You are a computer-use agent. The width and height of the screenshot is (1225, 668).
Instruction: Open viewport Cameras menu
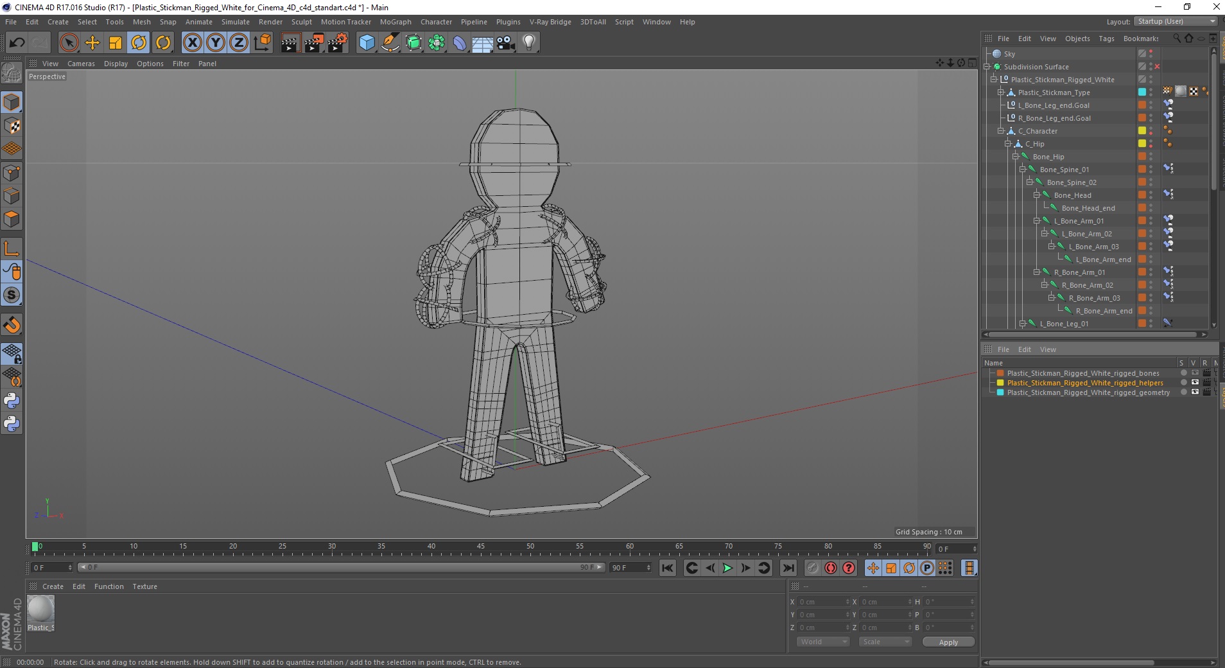coord(81,64)
